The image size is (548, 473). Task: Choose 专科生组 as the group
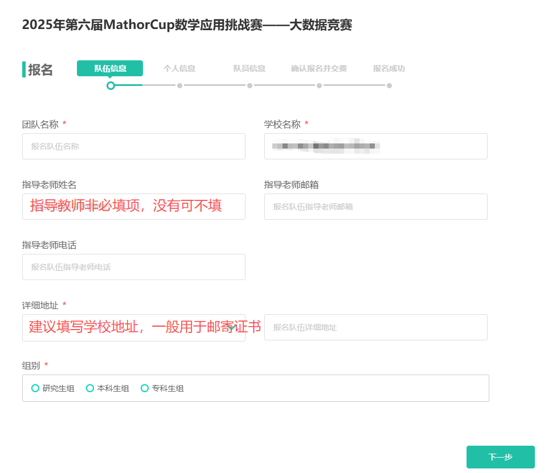(x=145, y=388)
